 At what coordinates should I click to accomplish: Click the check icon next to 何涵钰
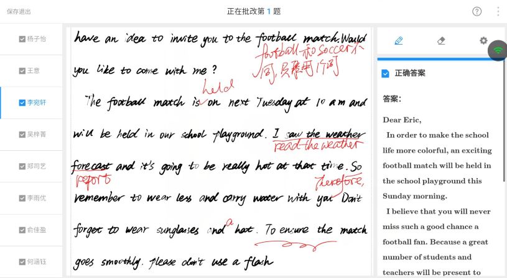(22, 262)
